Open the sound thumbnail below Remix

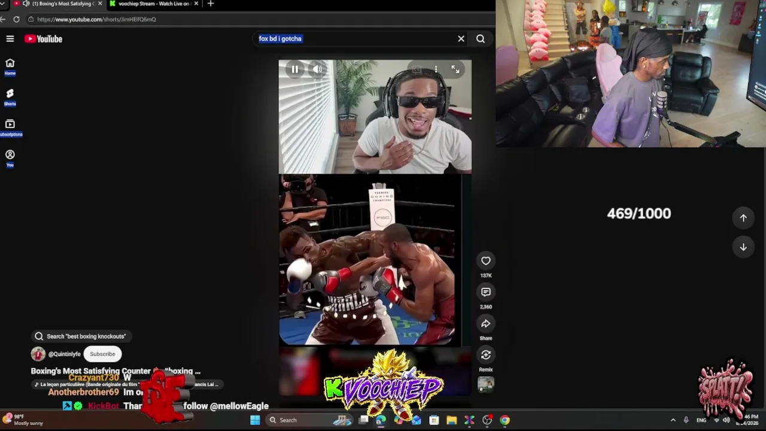click(486, 384)
